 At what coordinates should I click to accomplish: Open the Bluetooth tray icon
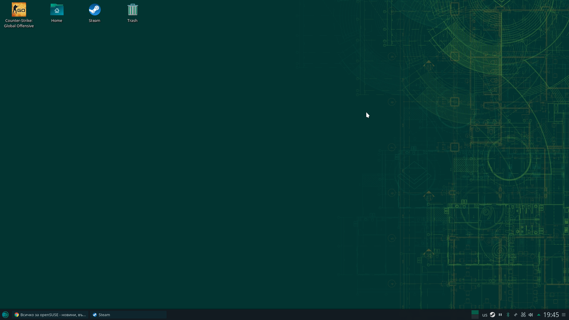coord(508,315)
